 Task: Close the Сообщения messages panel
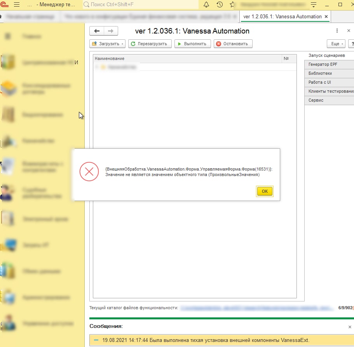point(350,327)
